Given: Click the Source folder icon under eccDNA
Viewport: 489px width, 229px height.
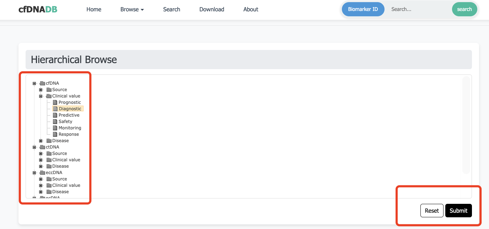Looking at the screenshot, I should (x=49, y=179).
